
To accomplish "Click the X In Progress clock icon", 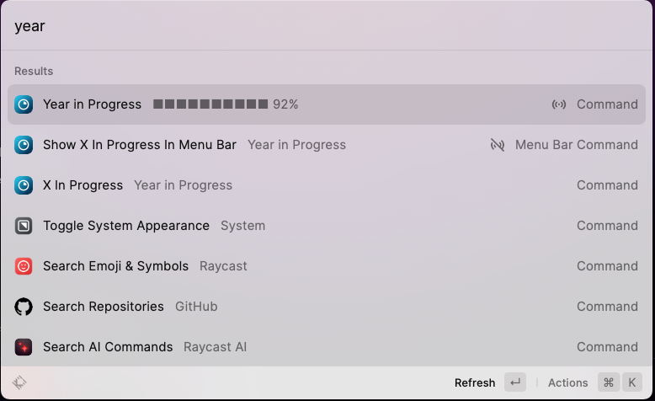I will (24, 185).
